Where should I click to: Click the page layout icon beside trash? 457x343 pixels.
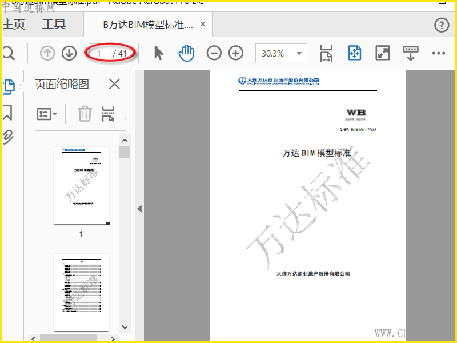[108, 114]
